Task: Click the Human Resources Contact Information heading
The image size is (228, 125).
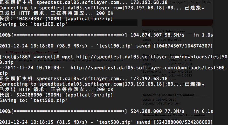Action: point(174,115)
